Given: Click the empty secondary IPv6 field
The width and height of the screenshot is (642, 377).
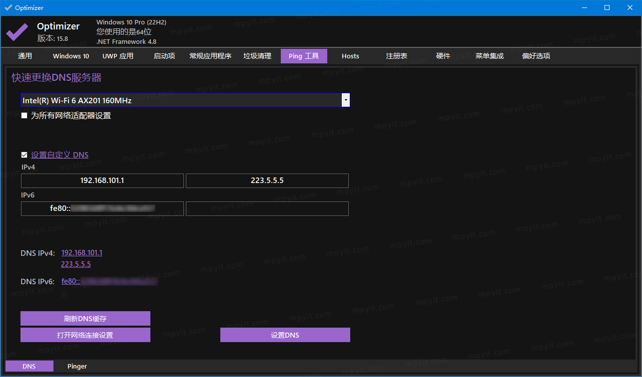Looking at the screenshot, I should click(x=267, y=208).
